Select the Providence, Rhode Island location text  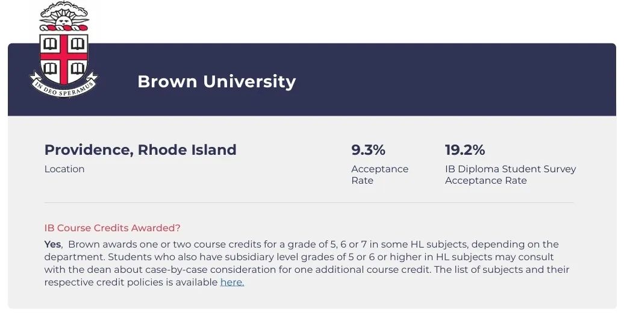pyautogui.click(x=140, y=150)
